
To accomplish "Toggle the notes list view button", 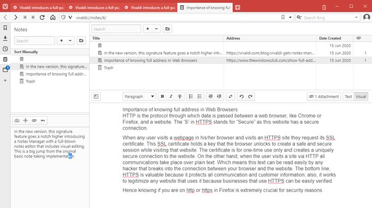I will [x=96, y=96].
